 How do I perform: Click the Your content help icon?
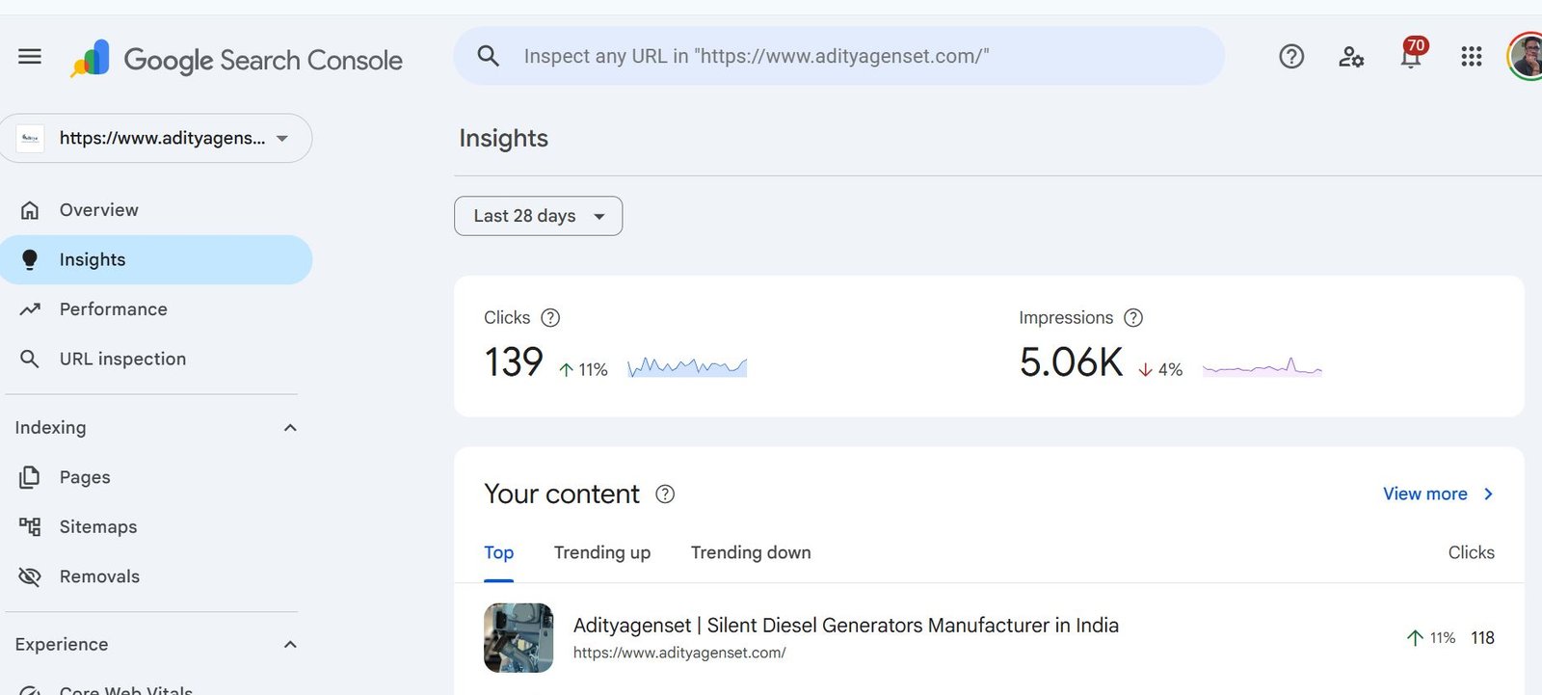[665, 495]
